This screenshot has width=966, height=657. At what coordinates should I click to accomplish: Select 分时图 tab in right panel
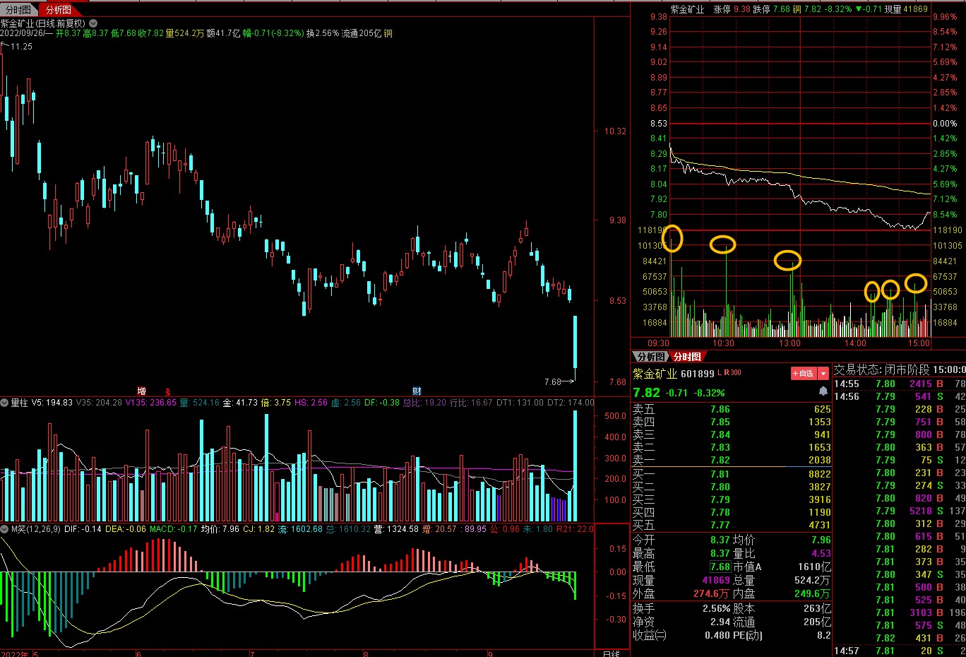pyautogui.click(x=686, y=357)
